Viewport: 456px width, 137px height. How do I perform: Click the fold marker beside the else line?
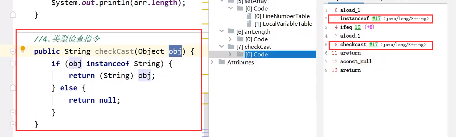[x=13, y=87]
